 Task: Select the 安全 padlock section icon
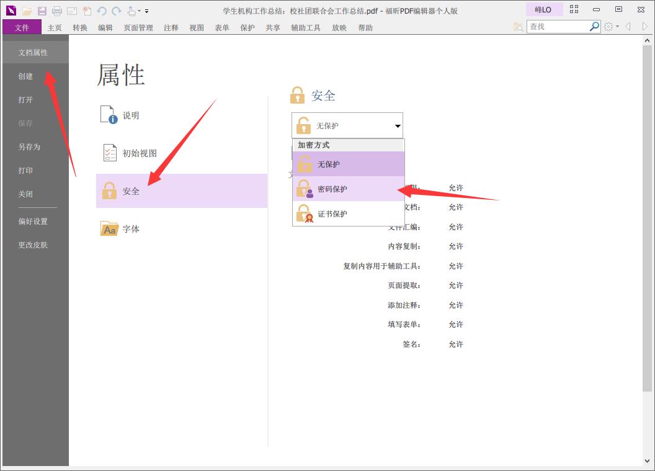pos(111,191)
